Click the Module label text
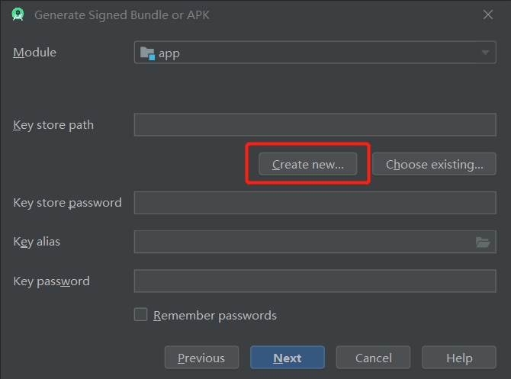This screenshot has height=379, width=511. 34,53
